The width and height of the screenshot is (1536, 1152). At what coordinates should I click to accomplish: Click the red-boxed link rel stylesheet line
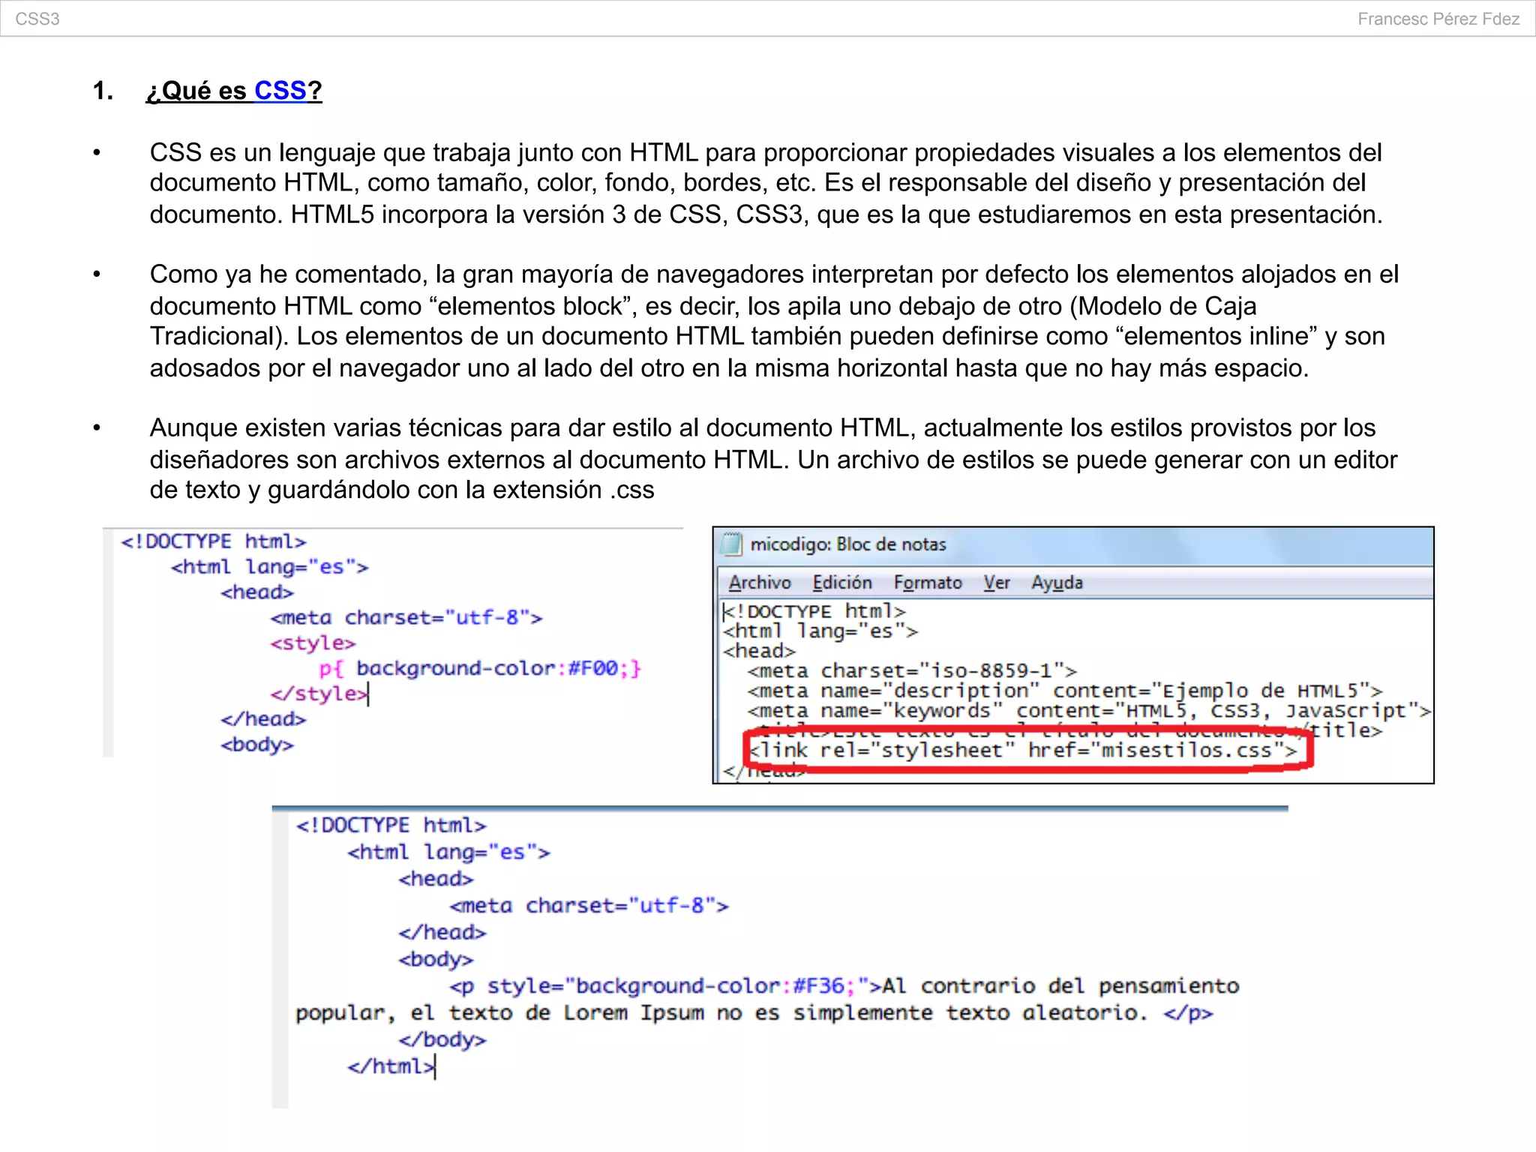click(x=1024, y=750)
